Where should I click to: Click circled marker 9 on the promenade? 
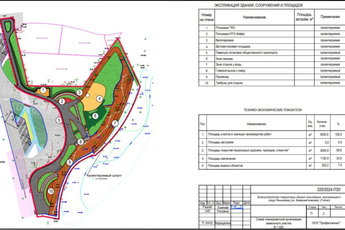pos(69,162)
